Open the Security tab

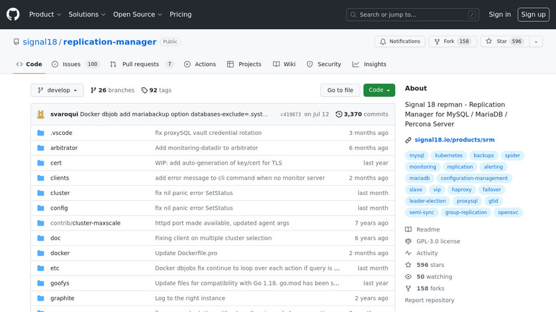(324, 64)
